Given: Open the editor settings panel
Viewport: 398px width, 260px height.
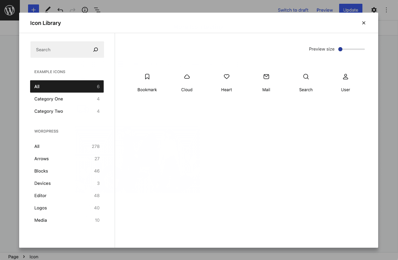Looking at the screenshot, I should (374, 10).
